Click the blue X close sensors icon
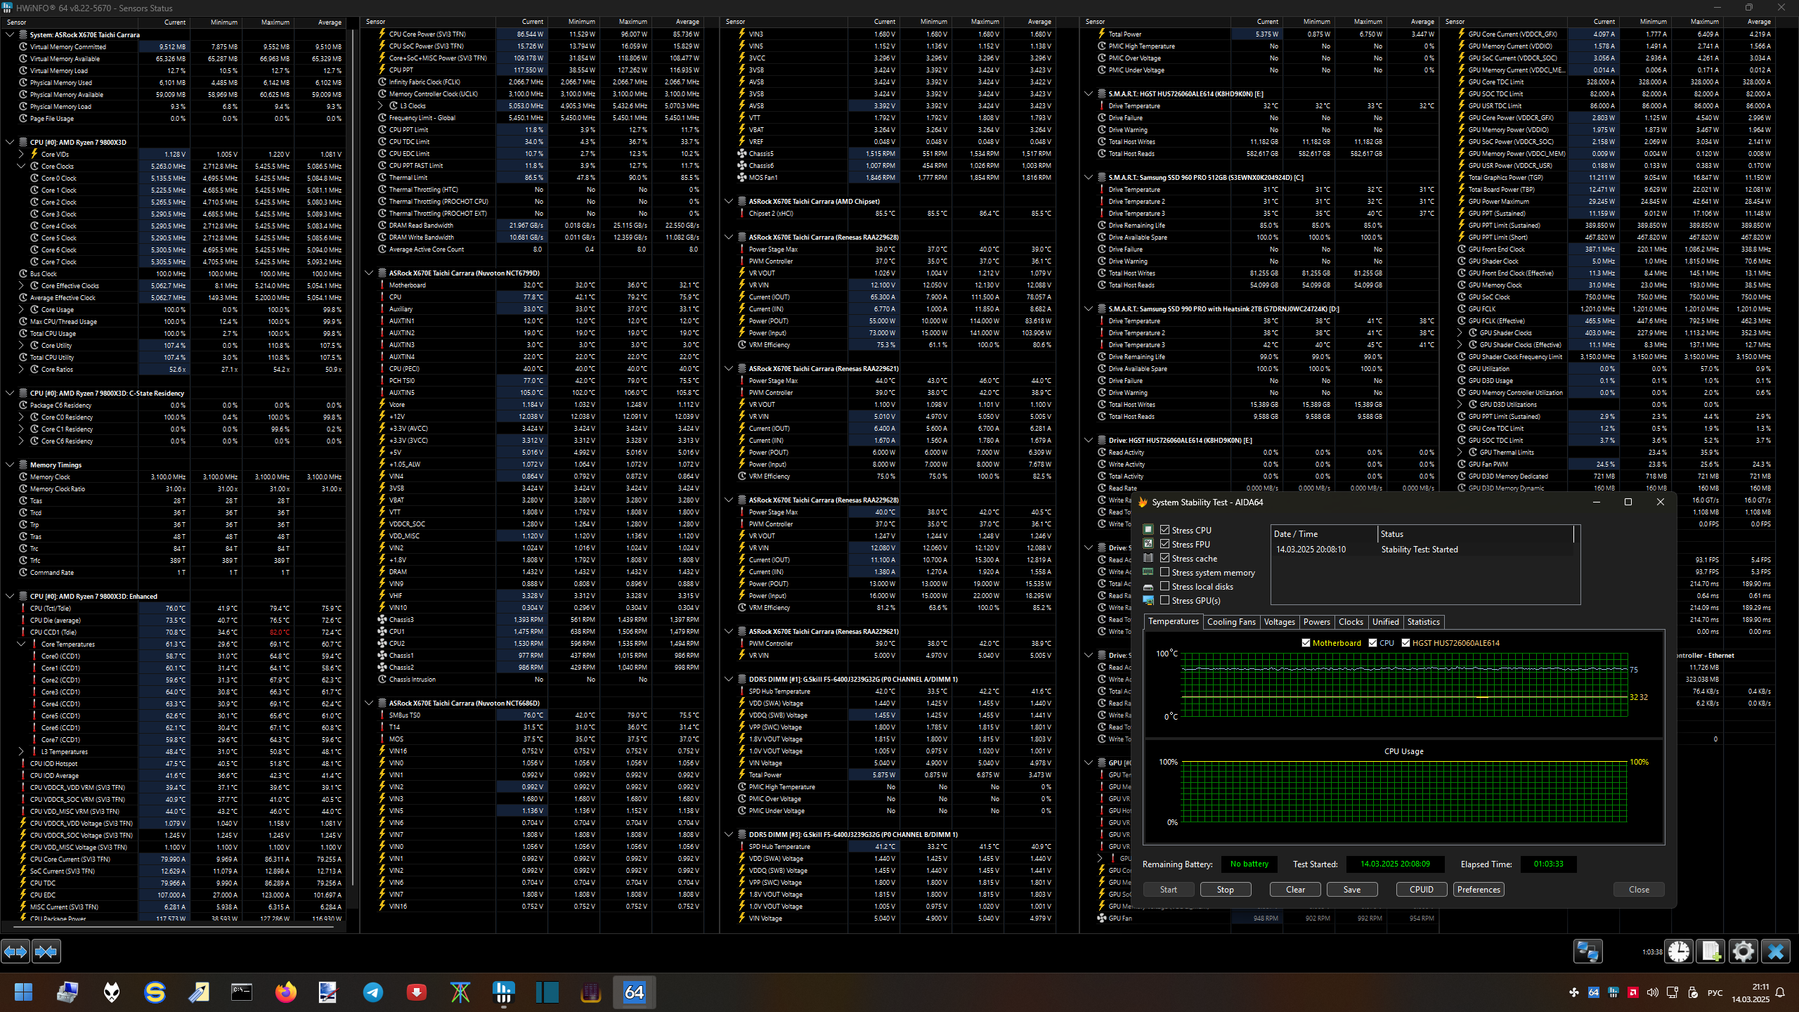1799x1012 pixels. (x=1776, y=952)
